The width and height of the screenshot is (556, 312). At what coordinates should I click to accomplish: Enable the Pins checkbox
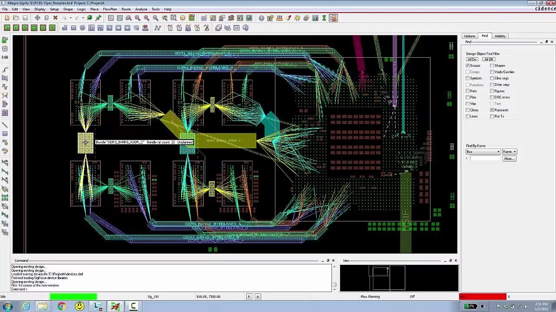(x=468, y=97)
